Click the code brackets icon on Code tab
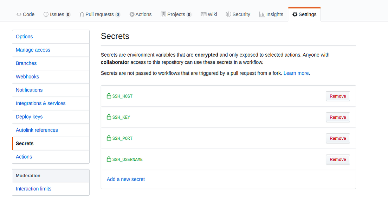Screen dimensions: 388x214 click(20, 14)
